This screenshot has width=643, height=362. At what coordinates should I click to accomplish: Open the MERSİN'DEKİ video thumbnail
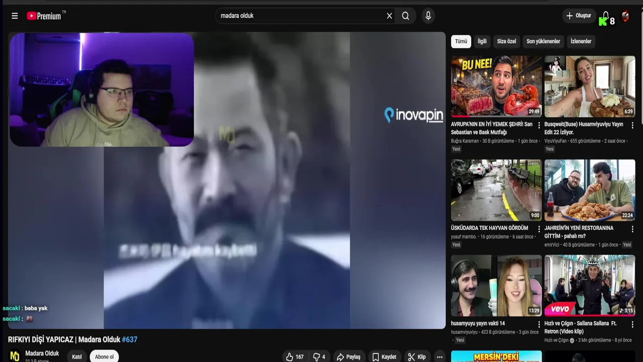click(496, 356)
